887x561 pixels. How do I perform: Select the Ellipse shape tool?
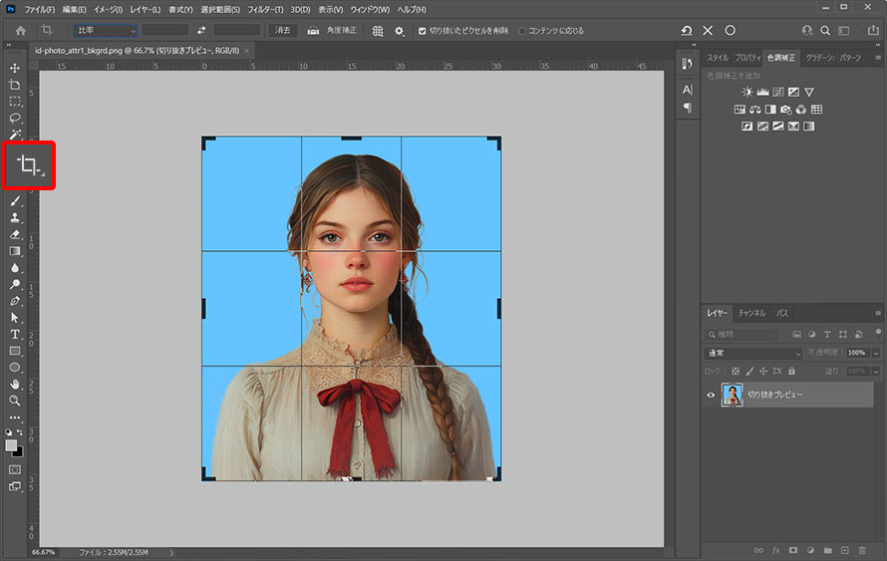[x=15, y=368]
